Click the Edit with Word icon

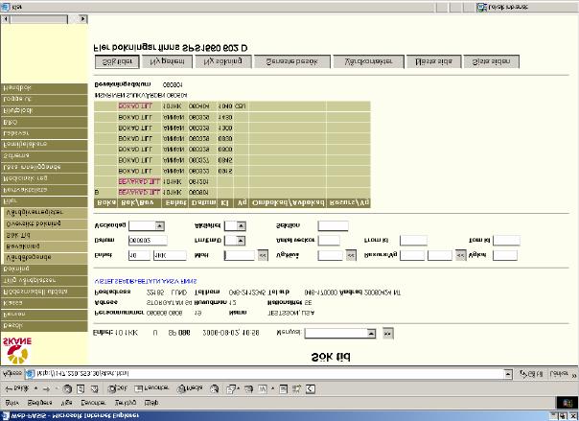point(262,388)
